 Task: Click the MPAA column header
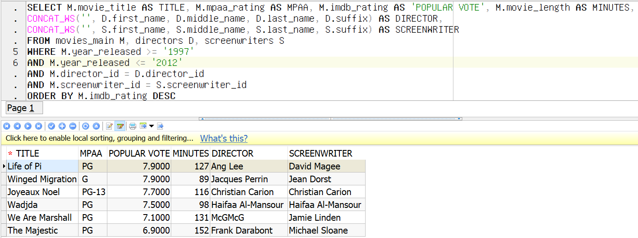pyautogui.click(x=93, y=154)
